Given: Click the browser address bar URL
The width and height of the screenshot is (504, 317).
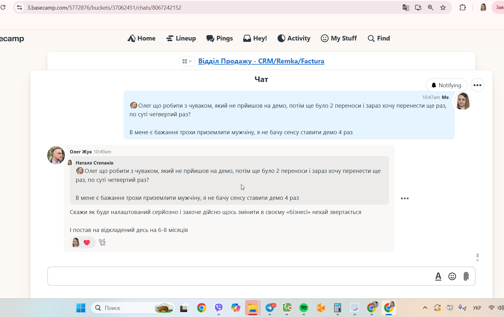Looking at the screenshot, I should tap(104, 7).
